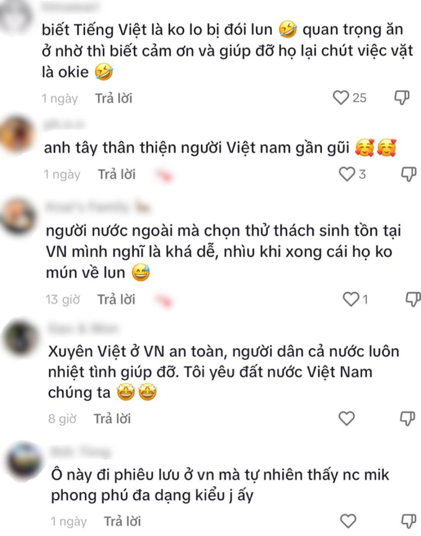Open blurred username above 'Xuyên Việt' comment

coord(82,328)
